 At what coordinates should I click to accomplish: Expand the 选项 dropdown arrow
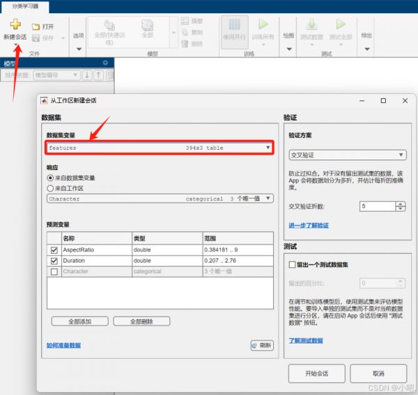pyautogui.click(x=79, y=49)
